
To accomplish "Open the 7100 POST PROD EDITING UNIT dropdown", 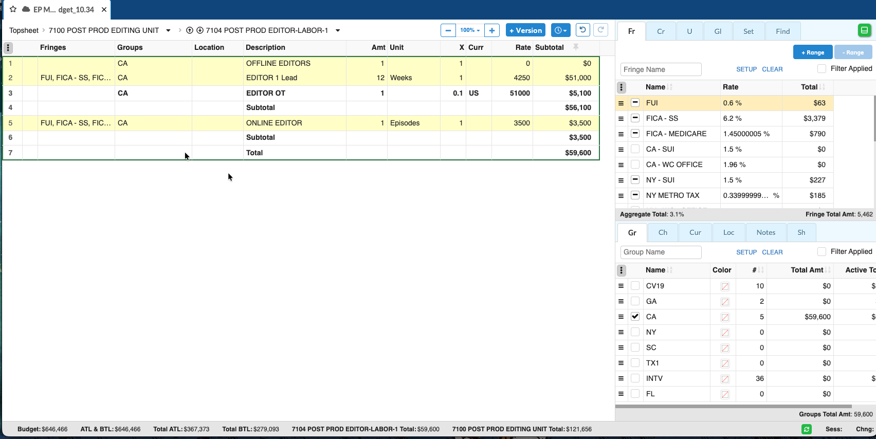I will coord(168,30).
